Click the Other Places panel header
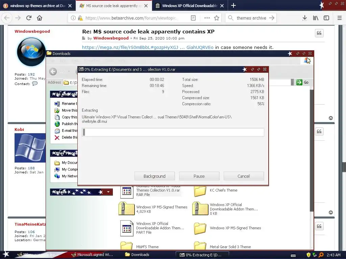The height and width of the screenshot is (259, 346). point(64,153)
